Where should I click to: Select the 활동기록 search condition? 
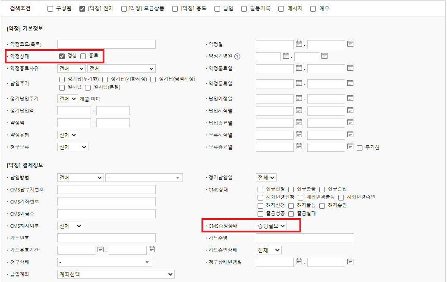244,9
